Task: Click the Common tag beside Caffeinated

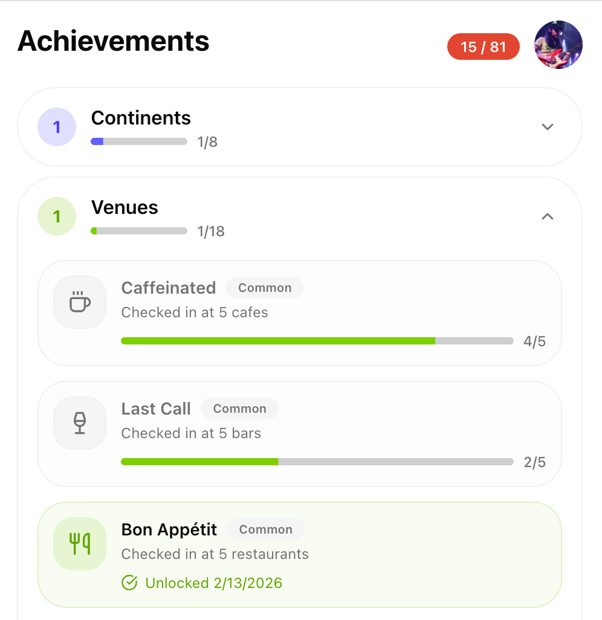Action: [x=265, y=288]
